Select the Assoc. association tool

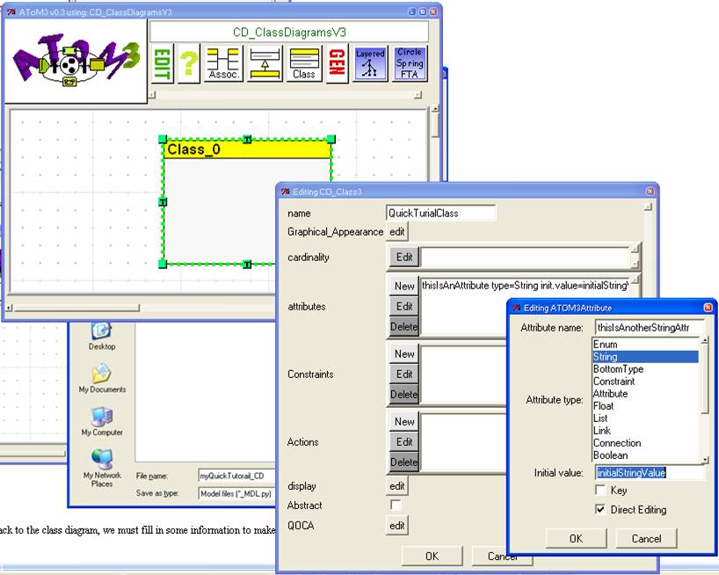222,65
